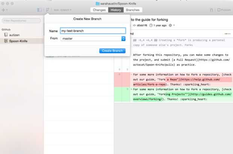Click the folder icon in title bar
The image size is (233, 154).
point(98,3)
